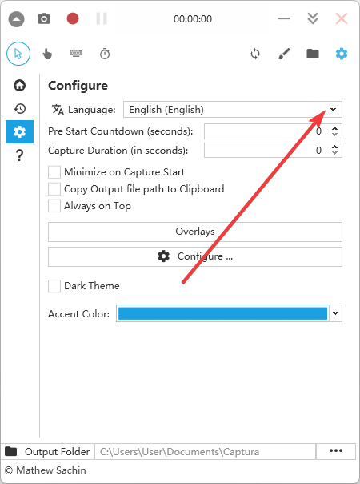360x484 pixels.
Task: Click the Overlays button
Action: [x=195, y=232]
